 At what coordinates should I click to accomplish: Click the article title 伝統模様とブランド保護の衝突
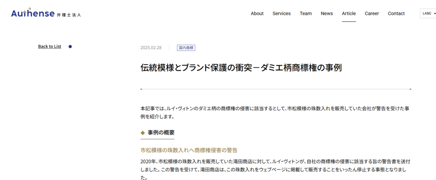tap(241, 68)
